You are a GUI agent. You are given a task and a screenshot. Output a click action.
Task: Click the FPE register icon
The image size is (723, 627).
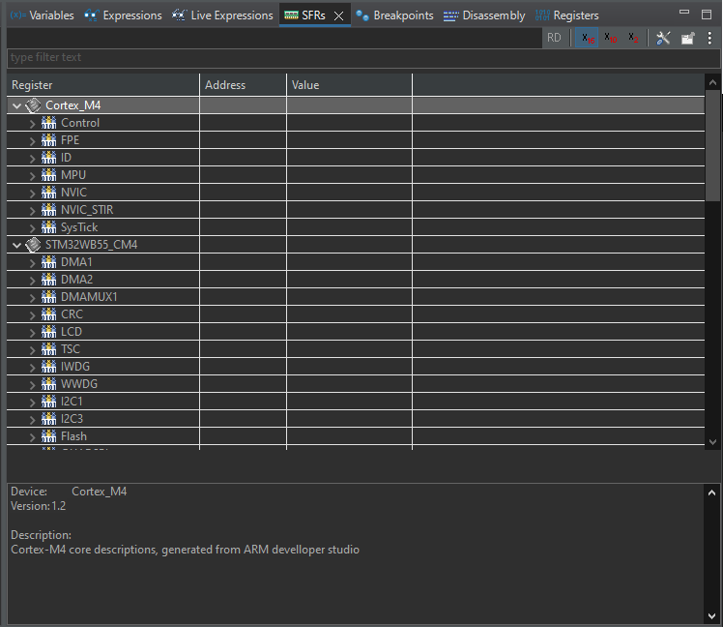[x=49, y=140]
